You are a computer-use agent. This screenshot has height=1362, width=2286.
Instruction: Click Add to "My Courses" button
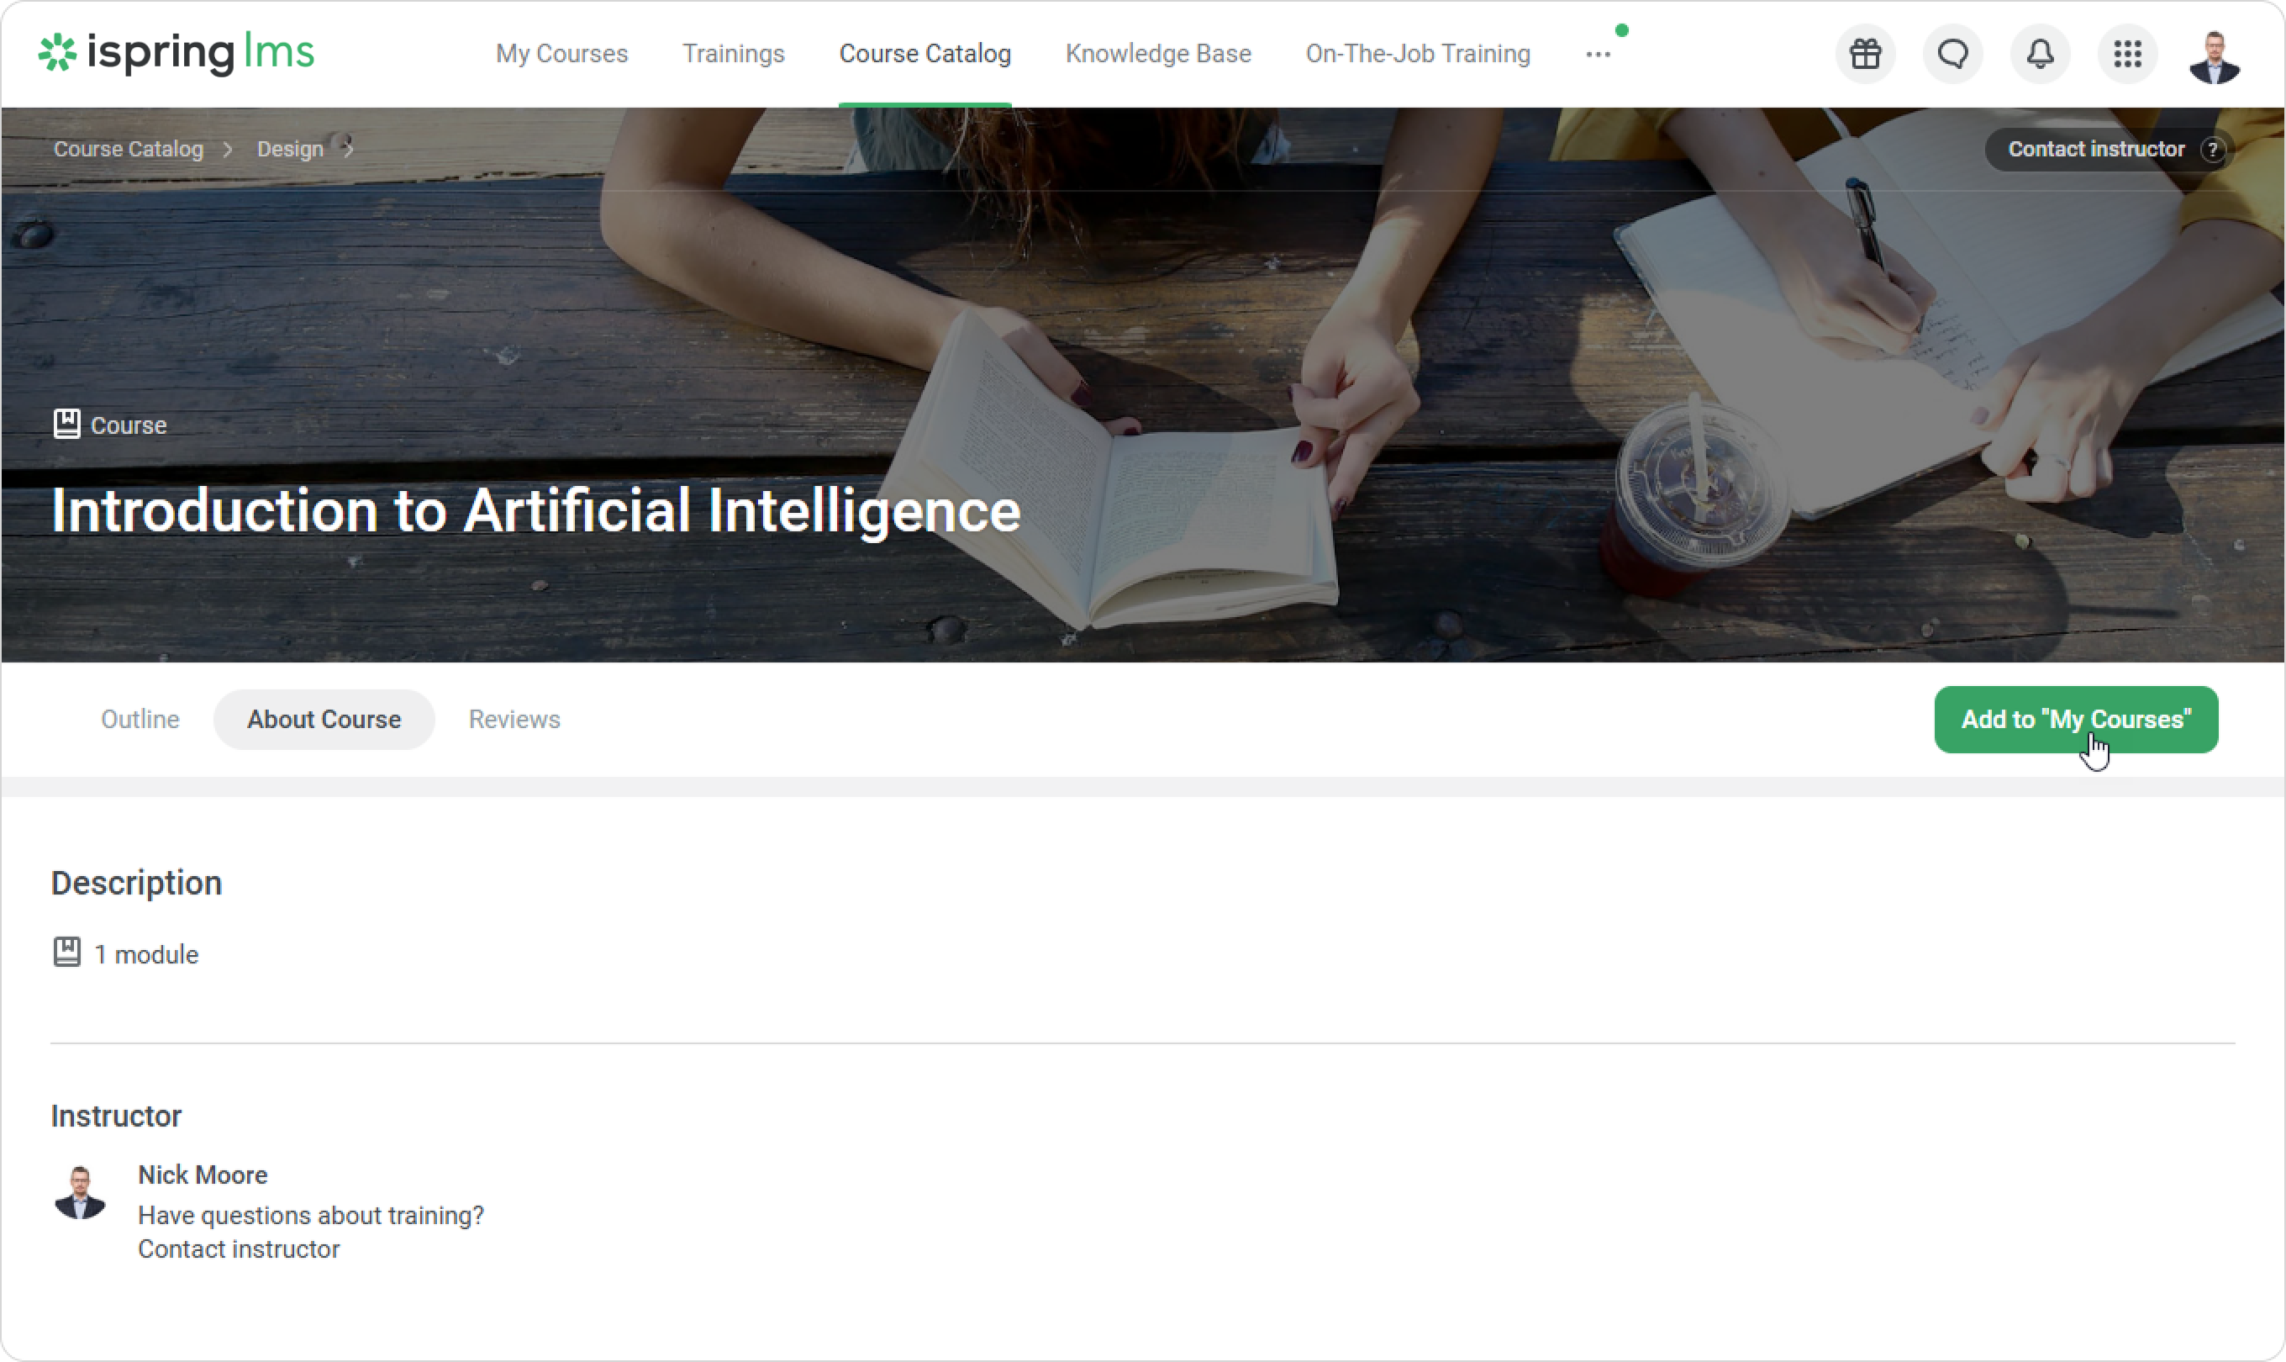click(2076, 720)
